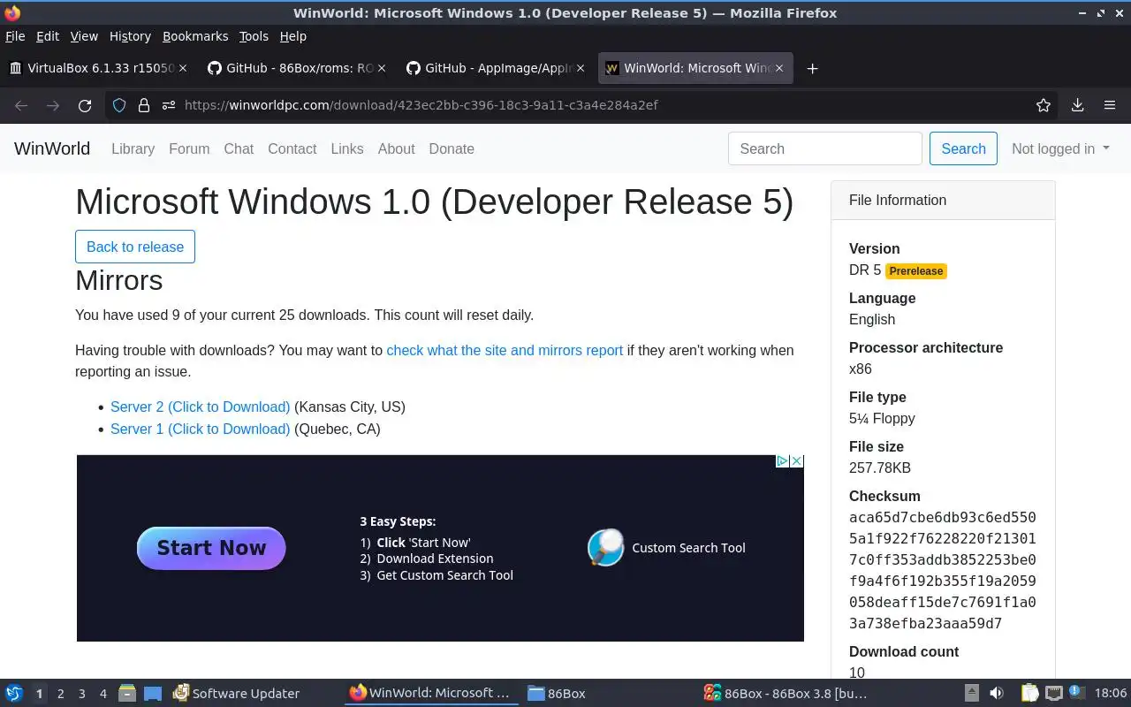This screenshot has width=1131, height=707.
Task: Close the GitHub AppImage tab
Action: (x=581, y=68)
